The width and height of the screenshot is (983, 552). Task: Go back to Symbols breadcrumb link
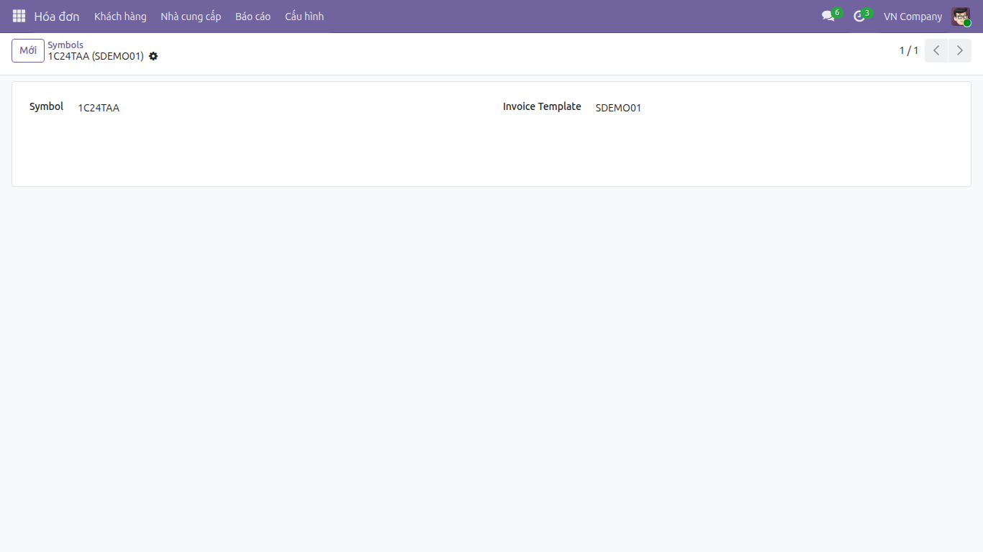coord(65,45)
